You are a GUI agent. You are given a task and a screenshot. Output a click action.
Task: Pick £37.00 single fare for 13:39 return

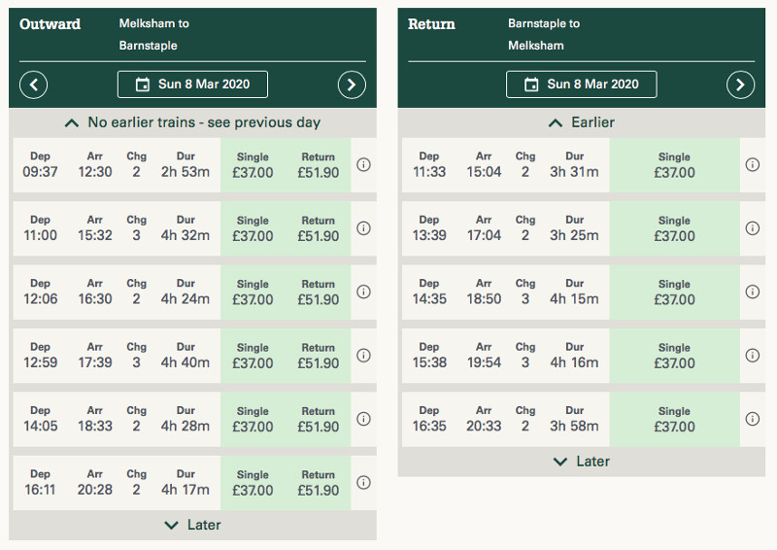[674, 228]
